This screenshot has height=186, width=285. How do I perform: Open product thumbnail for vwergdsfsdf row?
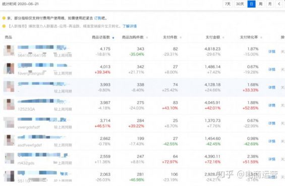click(9, 122)
